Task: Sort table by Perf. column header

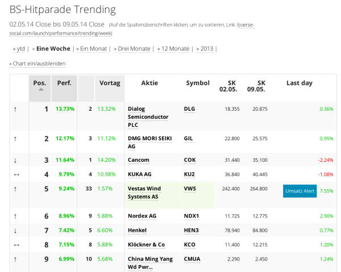Action: (x=64, y=83)
